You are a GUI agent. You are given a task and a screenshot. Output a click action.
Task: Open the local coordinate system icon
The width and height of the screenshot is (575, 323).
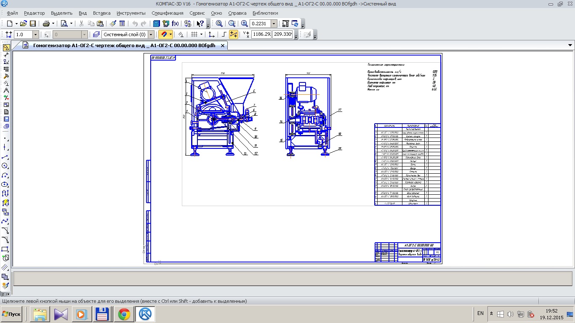click(x=212, y=34)
